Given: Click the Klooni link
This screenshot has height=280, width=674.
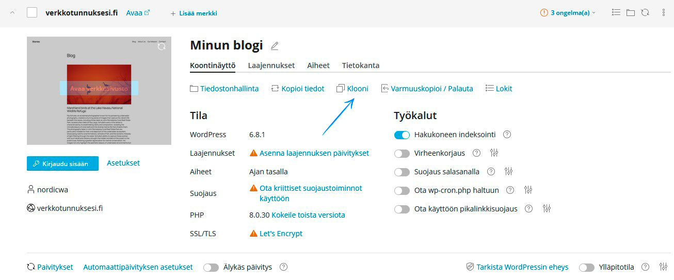Looking at the screenshot, I should coord(352,89).
